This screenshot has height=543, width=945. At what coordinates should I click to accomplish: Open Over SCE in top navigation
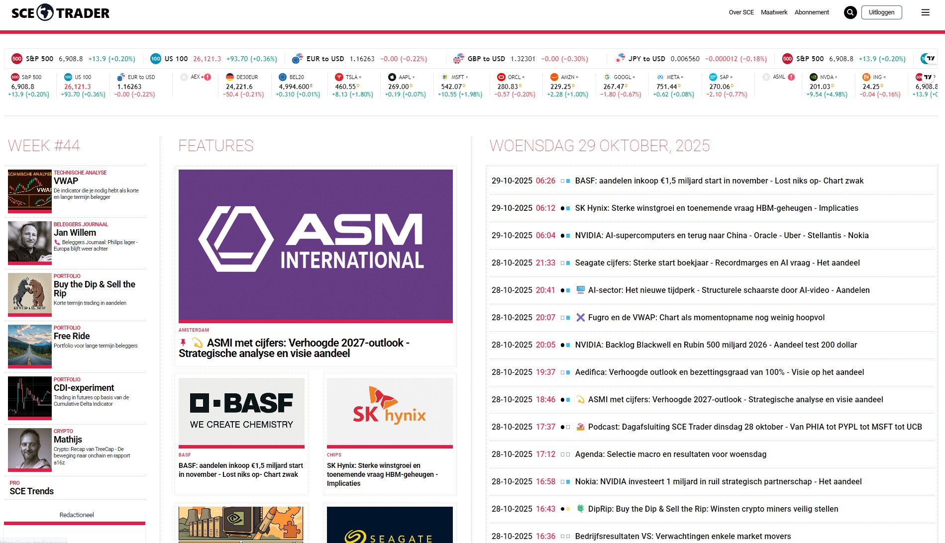click(741, 12)
